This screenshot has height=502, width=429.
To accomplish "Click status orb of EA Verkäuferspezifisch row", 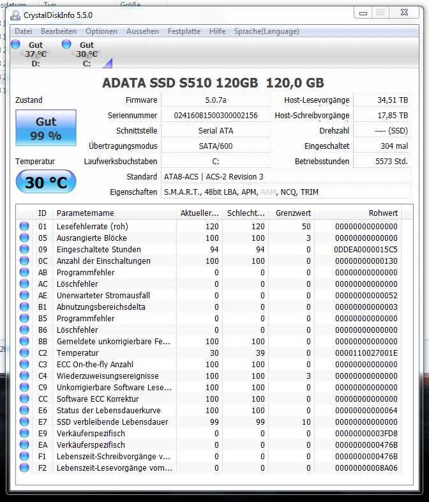I will 24,445.
